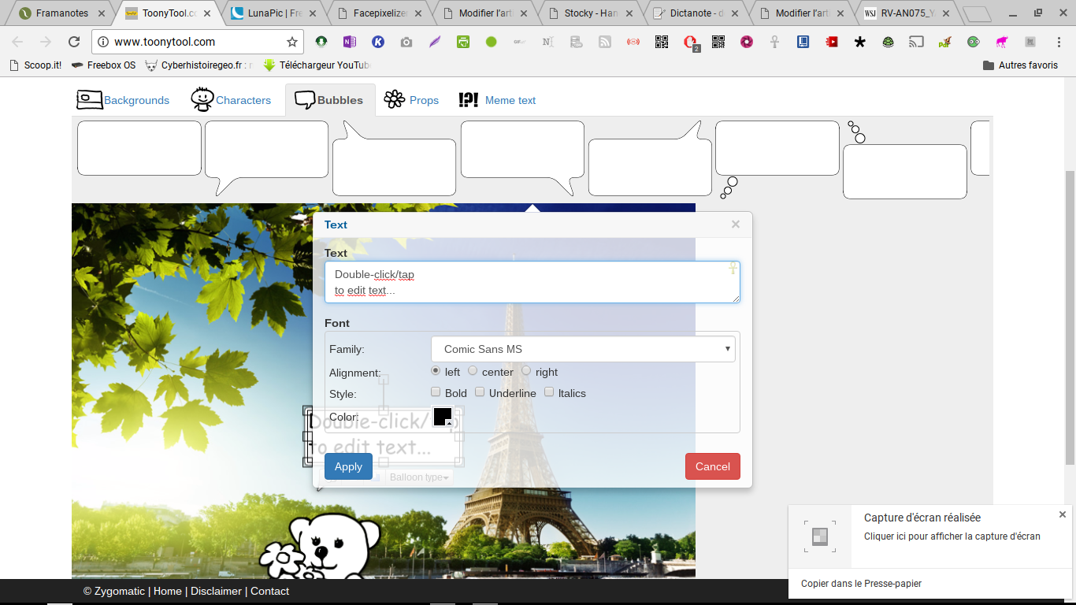Open the font Family dropdown

[583, 349]
